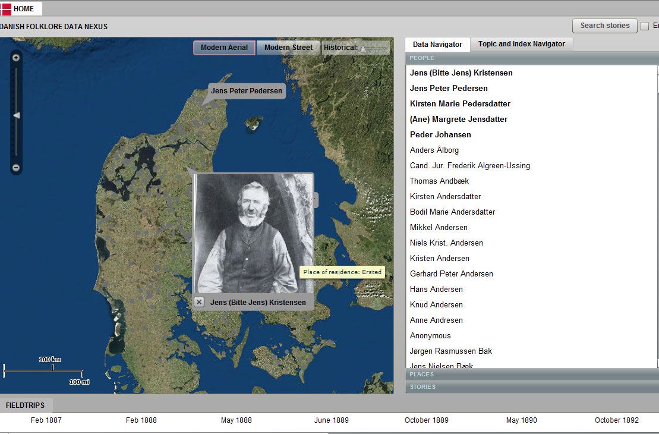The height and width of the screenshot is (434, 659).
Task: Zoom in using the map plus icon
Action: click(x=15, y=57)
